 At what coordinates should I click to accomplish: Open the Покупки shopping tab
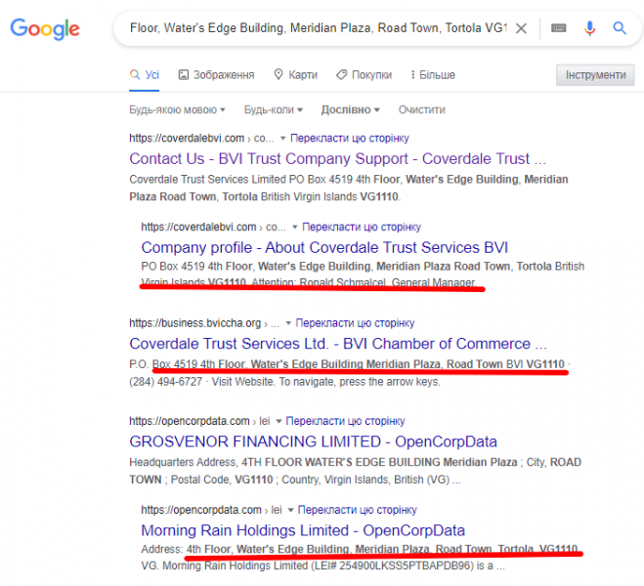(x=364, y=74)
